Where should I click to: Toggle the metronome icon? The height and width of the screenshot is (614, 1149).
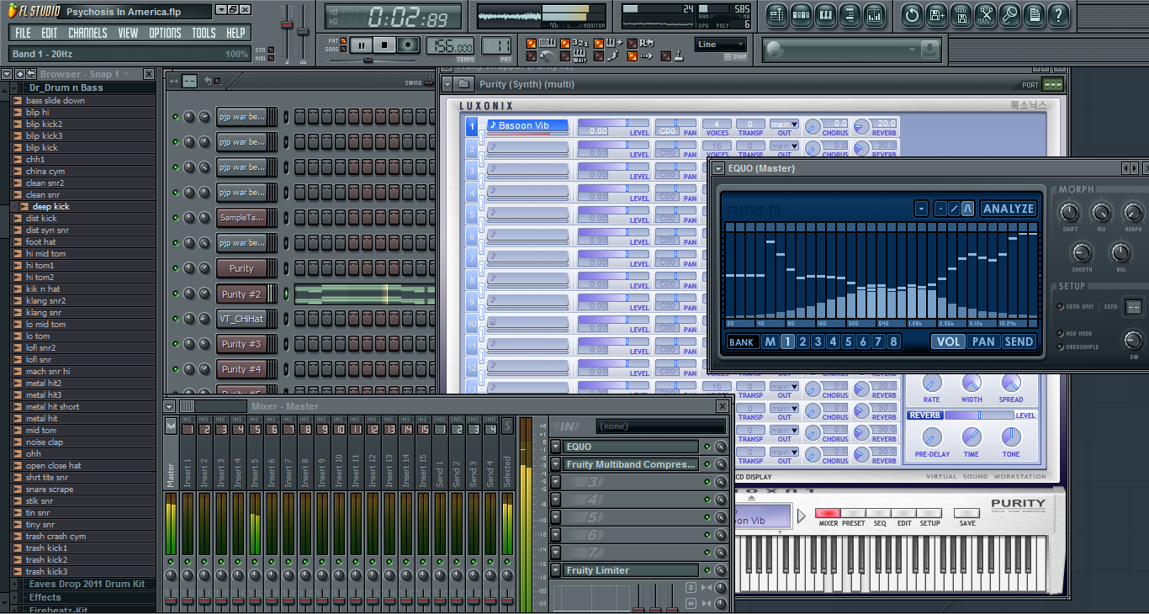coord(547,56)
